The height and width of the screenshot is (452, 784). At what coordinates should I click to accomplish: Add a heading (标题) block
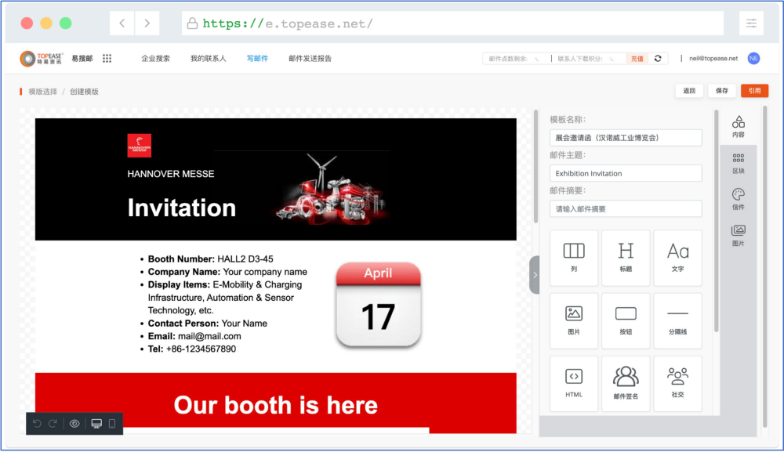click(x=626, y=258)
